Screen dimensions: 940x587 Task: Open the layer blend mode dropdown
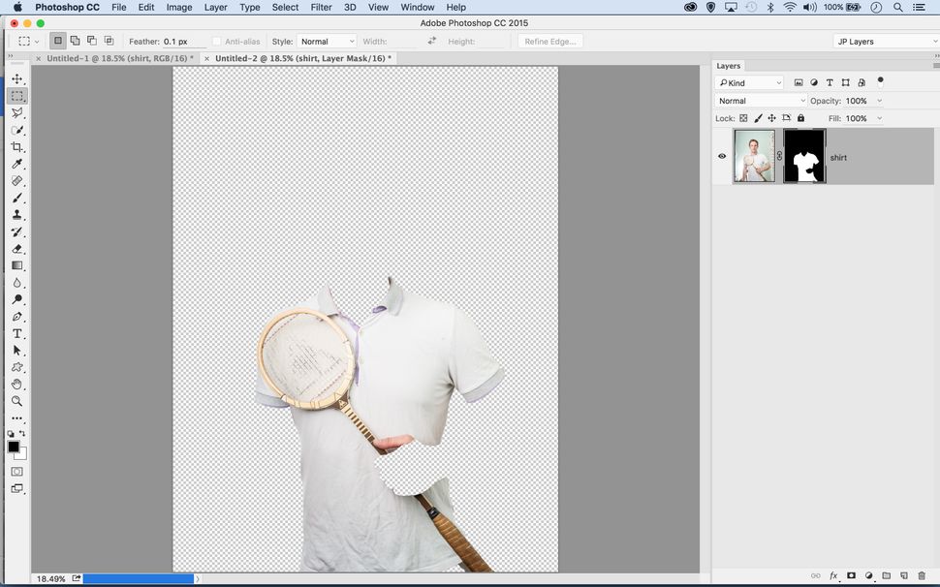(x=759, y=101)
